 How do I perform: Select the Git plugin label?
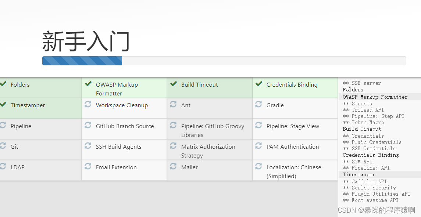click(14, 147)
